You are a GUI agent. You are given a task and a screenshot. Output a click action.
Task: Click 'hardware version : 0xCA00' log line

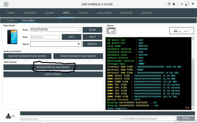pyautogui.click(x=127, y=49)
